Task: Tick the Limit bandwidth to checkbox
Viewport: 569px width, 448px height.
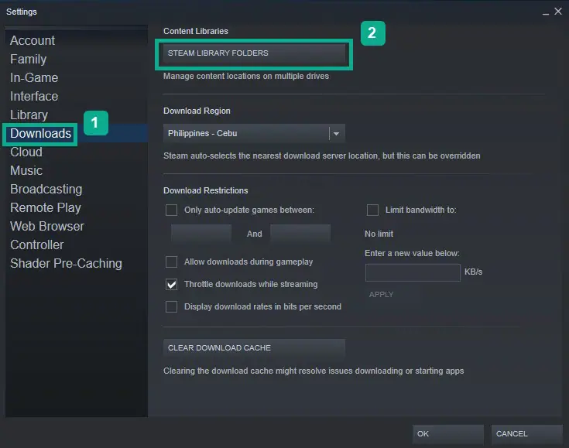Action: pos(372,210)
